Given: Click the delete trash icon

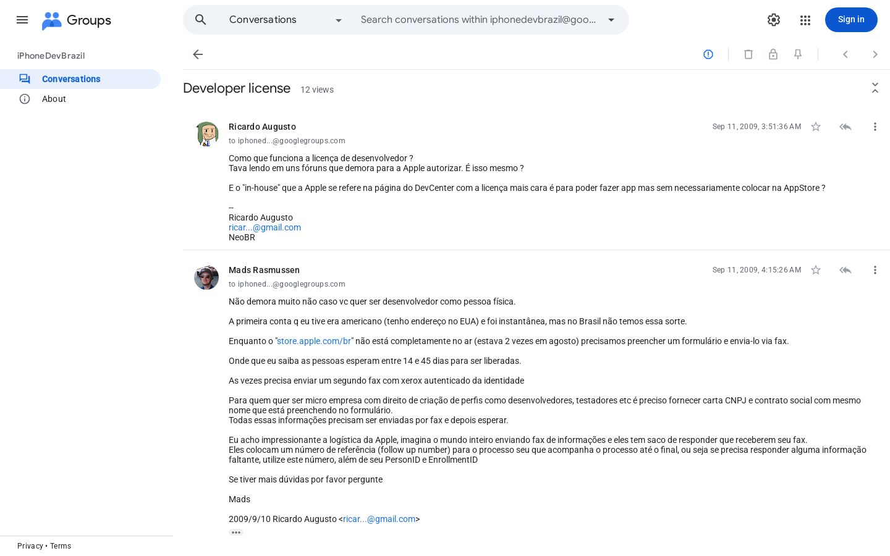Looking at the screenshot, I should 748,54.
